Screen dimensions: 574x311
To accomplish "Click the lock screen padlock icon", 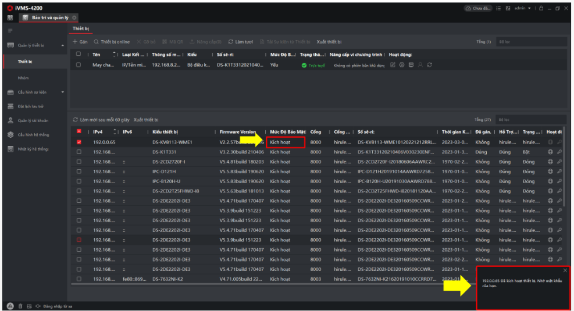I will [541, 8].
